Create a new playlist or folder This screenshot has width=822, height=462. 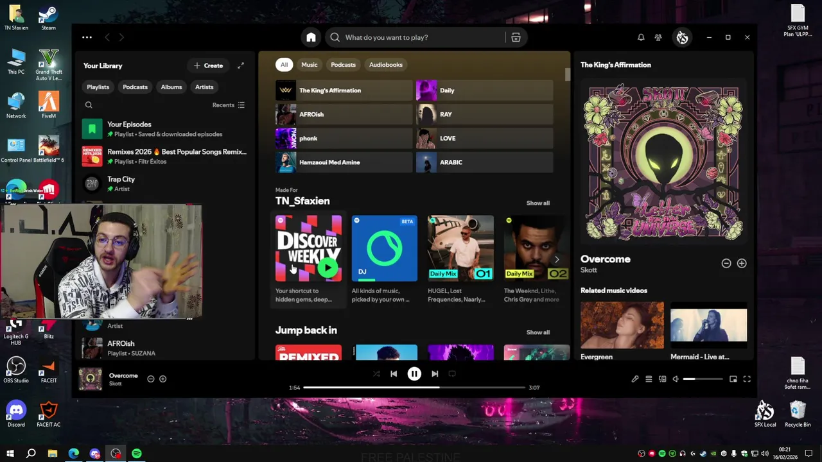click(209, 65)
